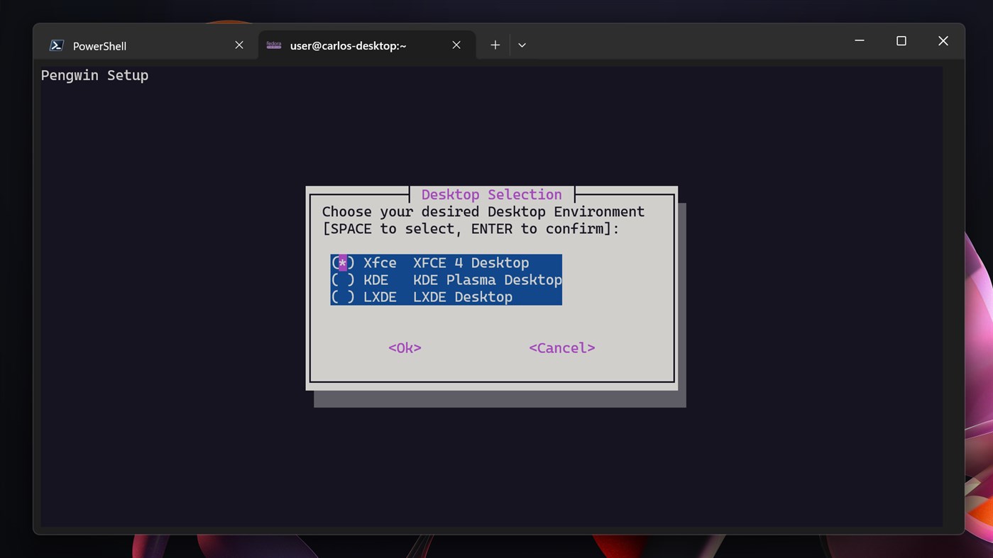Click the PowerShell icon on the first tab
Image resolution: width=993 pixels, height=558 pixels.
pos(55,45)
